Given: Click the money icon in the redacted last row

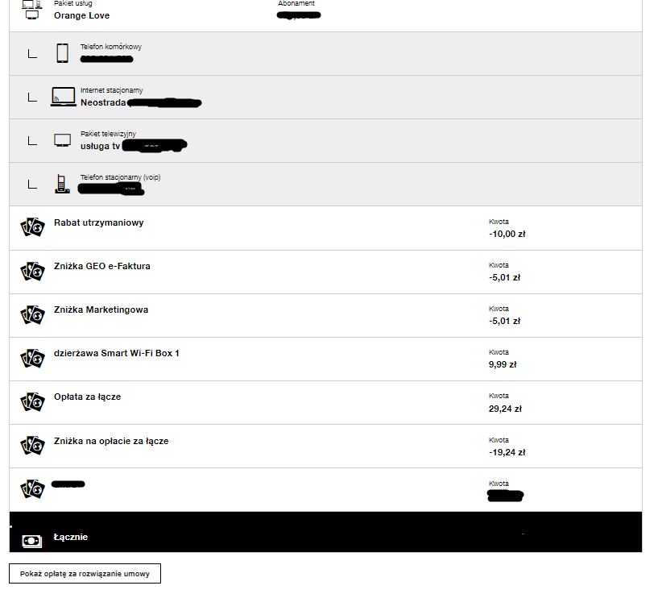Looking at the screenshot, I should pyautogui.click(x=32, y=489).
